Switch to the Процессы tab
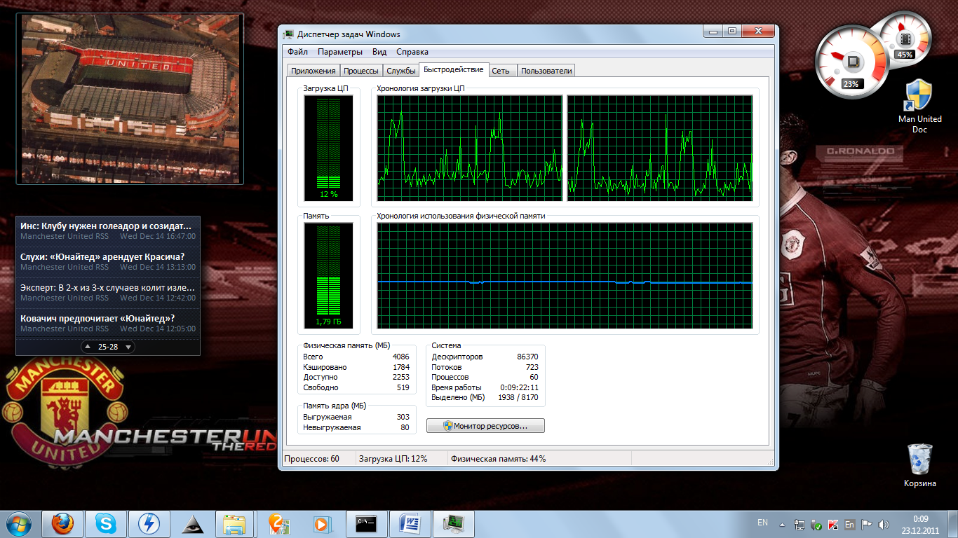This screenshot has width=958, height=538. [361, 71]
